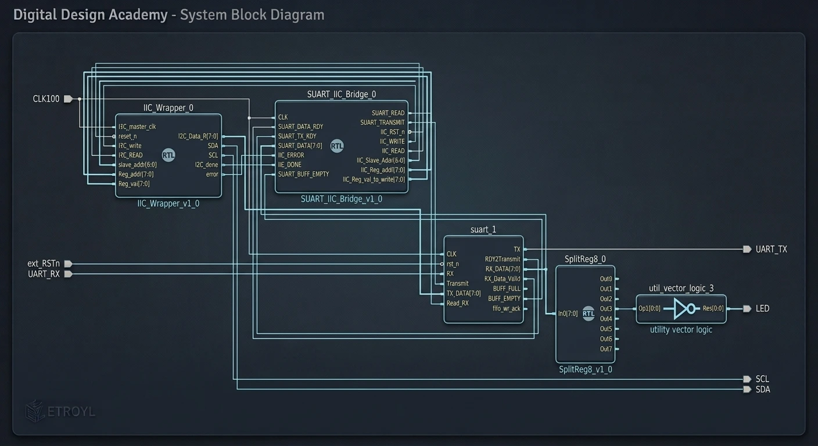The width and height of the screenshot is (818, 446).
Task: Select the util_vector_logic_3 block title
Action: click(681, 288)
